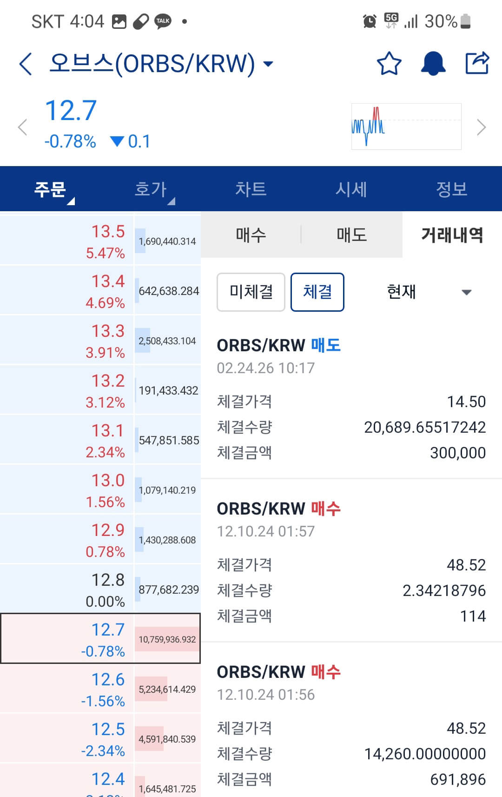Tap the current price 12.7 header
The width and height of the screenshot is (502, 797).
point(71,111)
